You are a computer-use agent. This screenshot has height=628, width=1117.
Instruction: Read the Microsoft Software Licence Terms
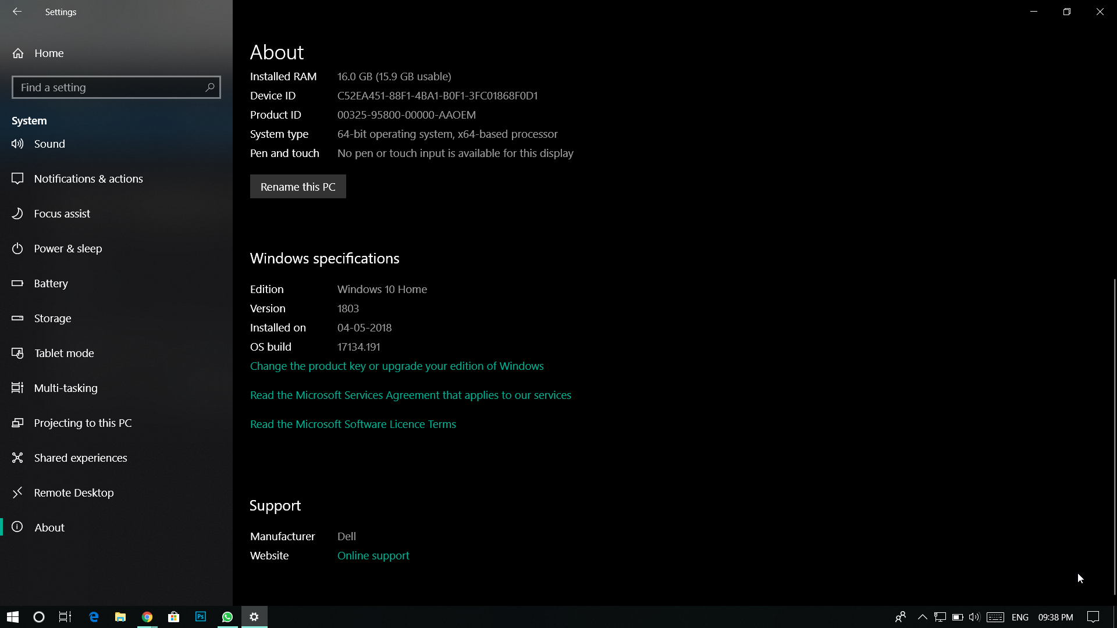(x=353, y=424)
